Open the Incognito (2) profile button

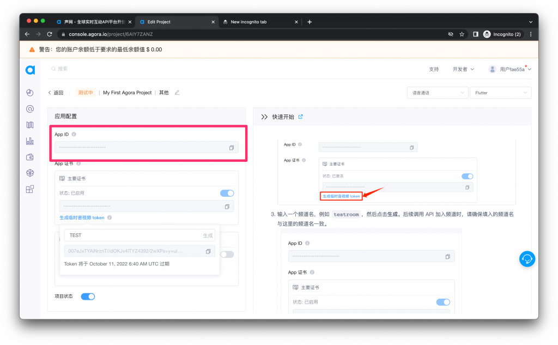[x=502, y=34]
